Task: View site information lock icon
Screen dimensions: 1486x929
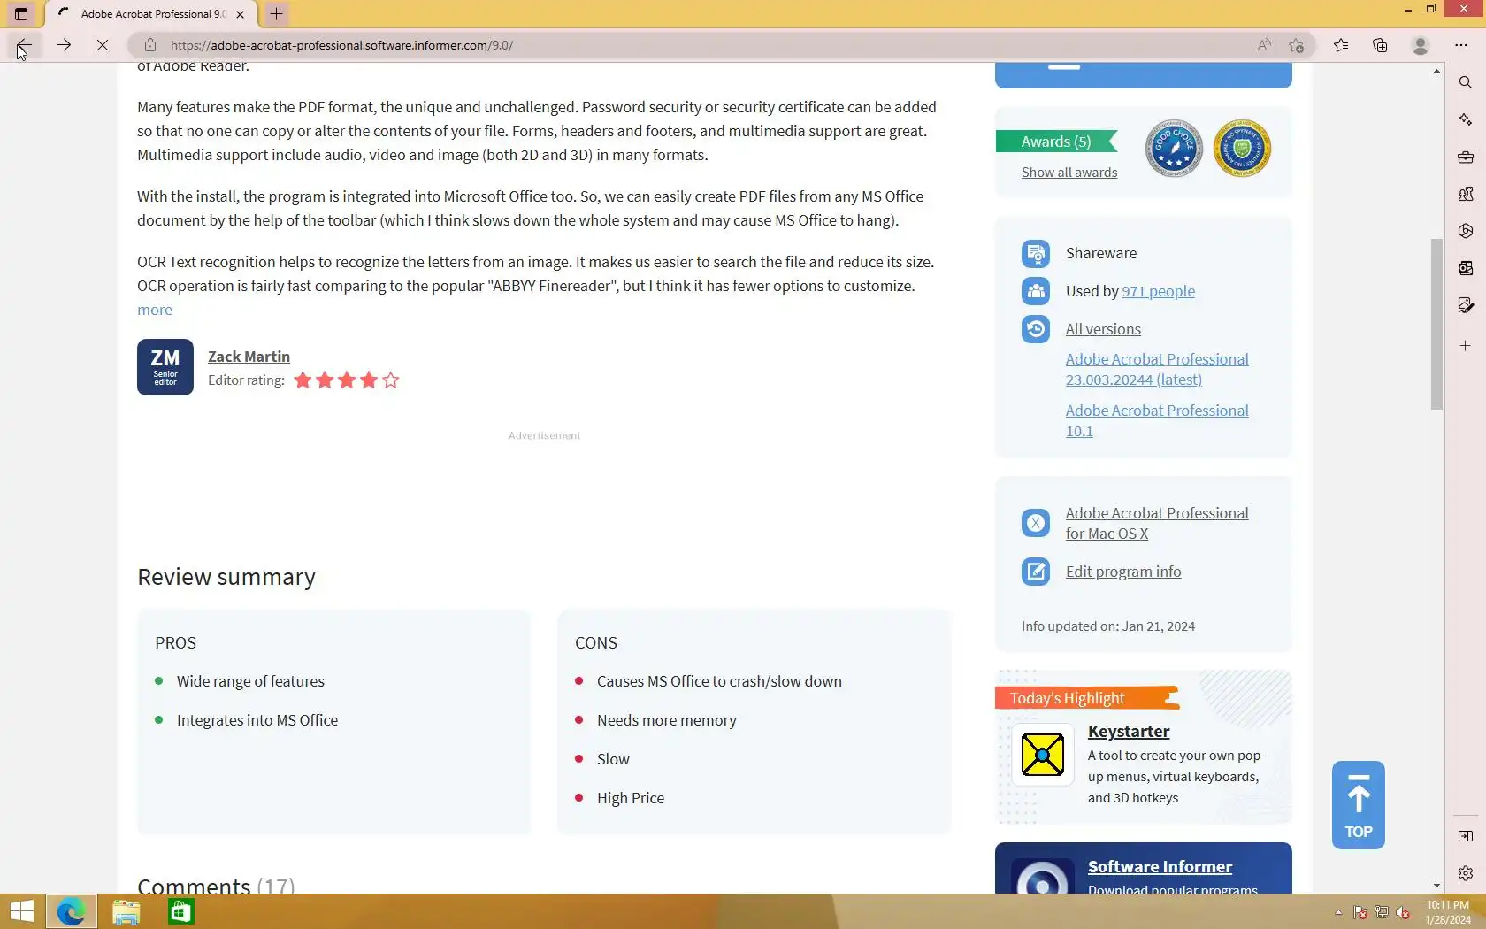Action: [150, 45]
